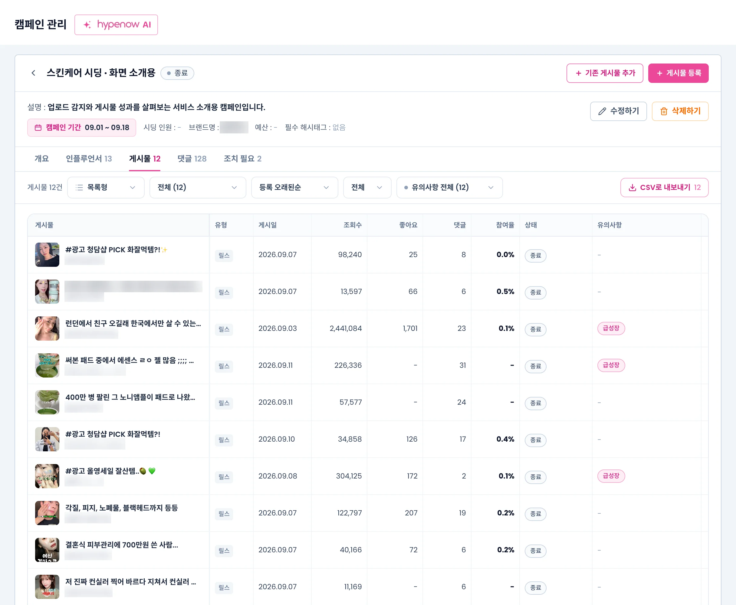Click the sparkle icon in hypenow AI button
Viewport: 736px width, 605px height.
87,25
